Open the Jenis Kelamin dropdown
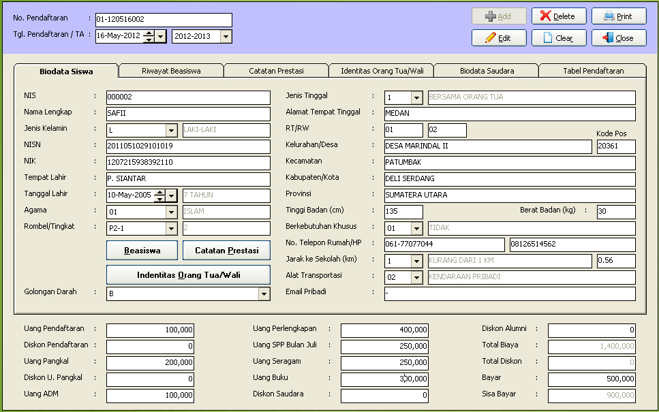This screenshot has width=659, height=412. pos(171,130)
